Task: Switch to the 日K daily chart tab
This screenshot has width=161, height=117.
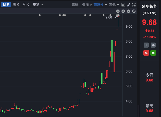Action: point(6,4)
